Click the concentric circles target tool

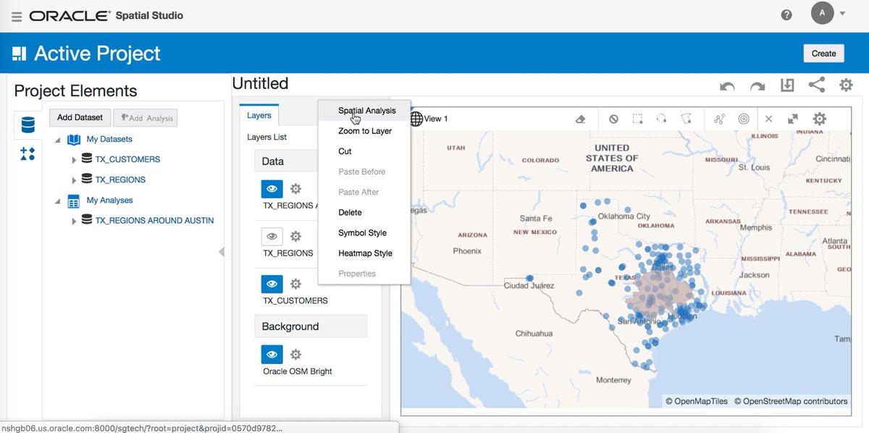744,119
